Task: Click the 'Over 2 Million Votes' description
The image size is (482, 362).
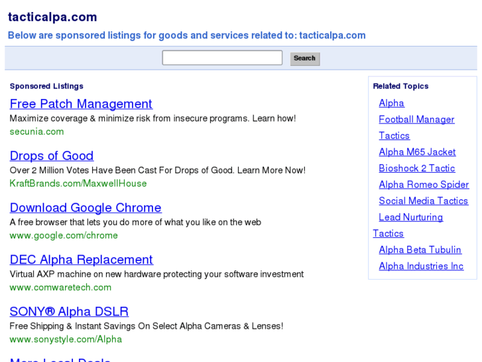Action: [157, 170]
